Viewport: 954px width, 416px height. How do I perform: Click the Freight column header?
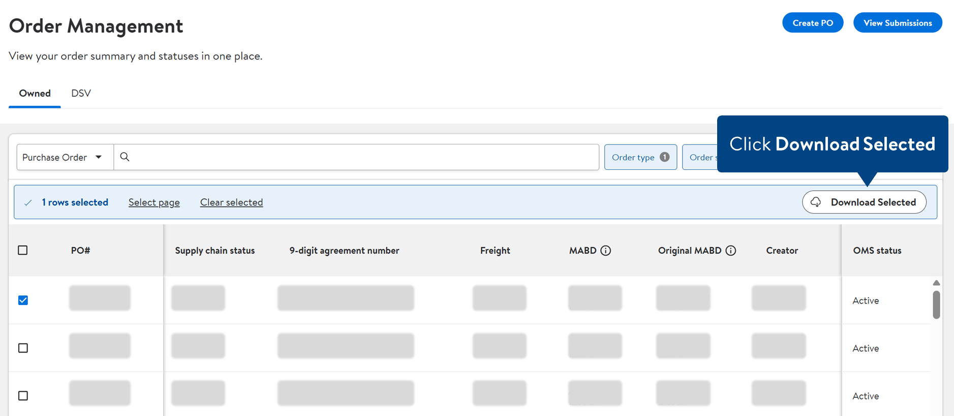[x=495, y=250]
